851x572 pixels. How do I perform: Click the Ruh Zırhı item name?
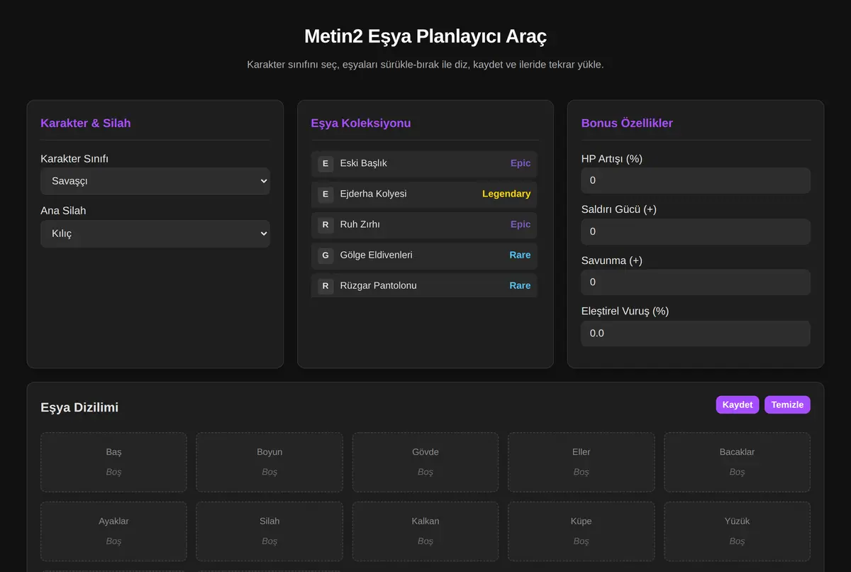[360, 224]
